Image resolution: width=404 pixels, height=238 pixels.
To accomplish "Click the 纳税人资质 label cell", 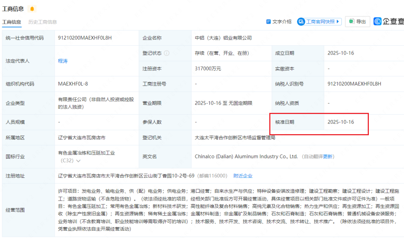I will [298, 103].
